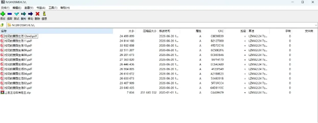The image size is (318, 123).
Task: Click the Move (移动) dark arrow icon
Action: point(30,14)
